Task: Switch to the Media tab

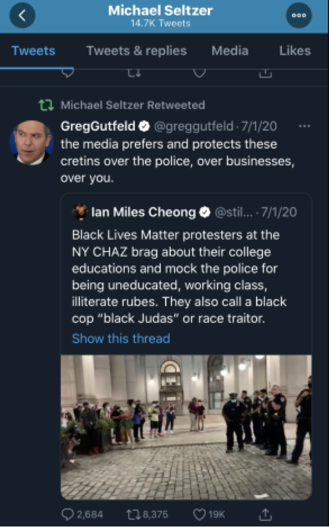Action: pos(230,51)
